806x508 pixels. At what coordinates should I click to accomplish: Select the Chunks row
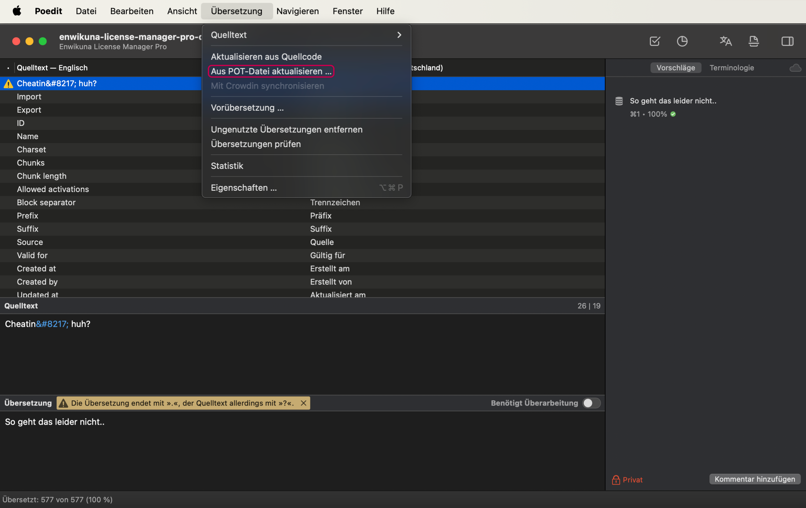click(x=302, y=163)
